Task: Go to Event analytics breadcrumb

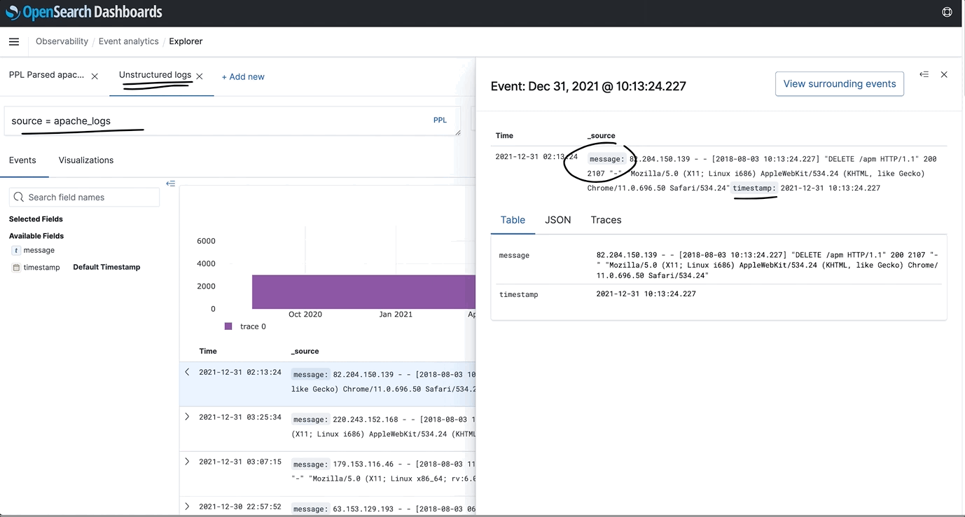Action: pos(129,41)
